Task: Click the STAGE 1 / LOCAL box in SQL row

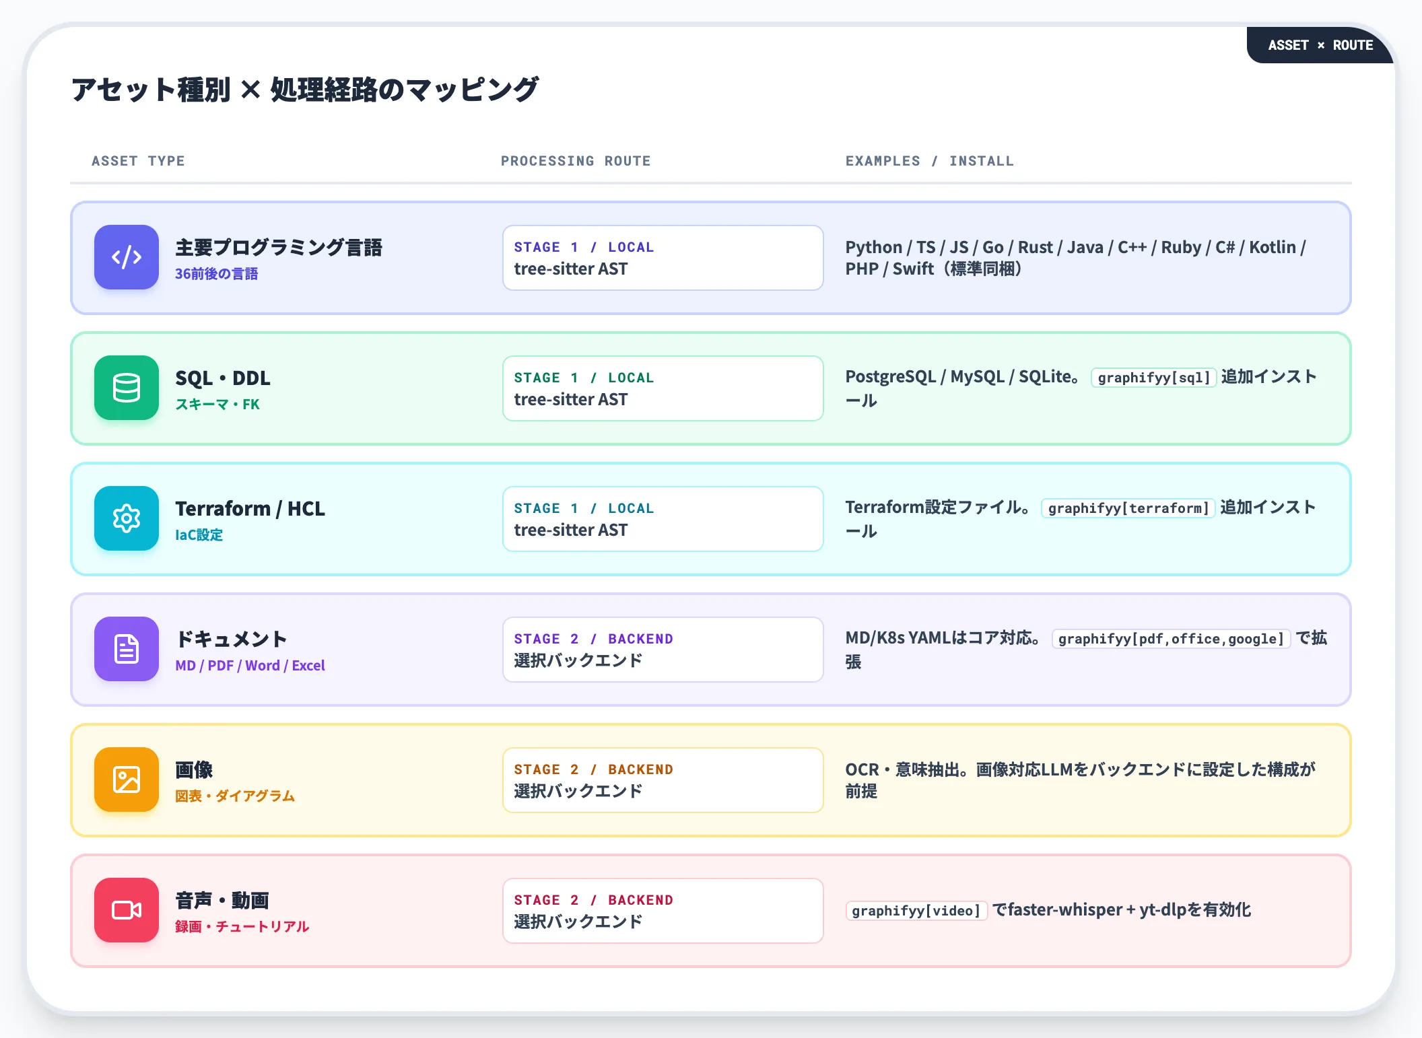Action: point(663,388)
